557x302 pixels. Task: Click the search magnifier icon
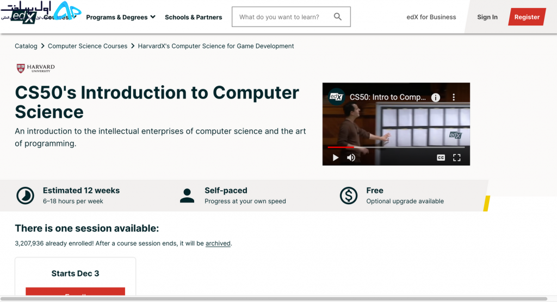[x=338, y=17]
